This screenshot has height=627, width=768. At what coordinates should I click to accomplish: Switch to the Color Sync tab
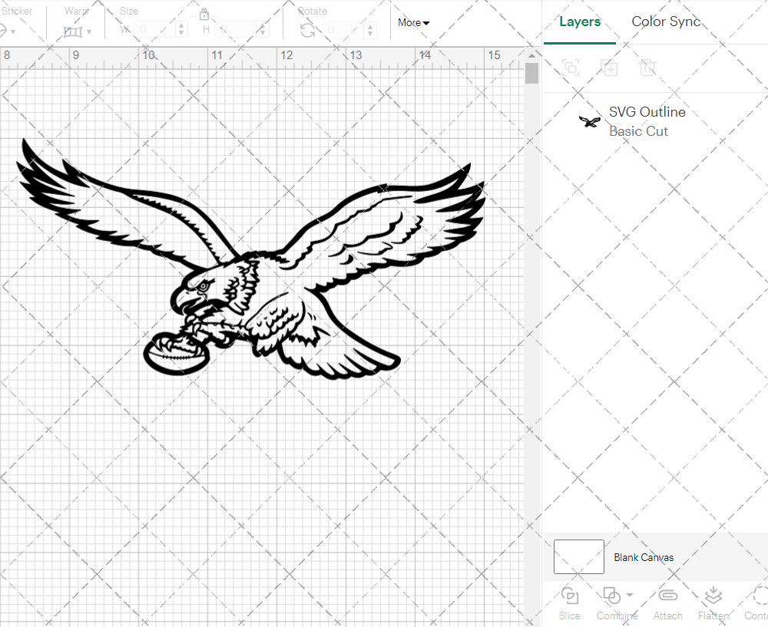(666, 21)
